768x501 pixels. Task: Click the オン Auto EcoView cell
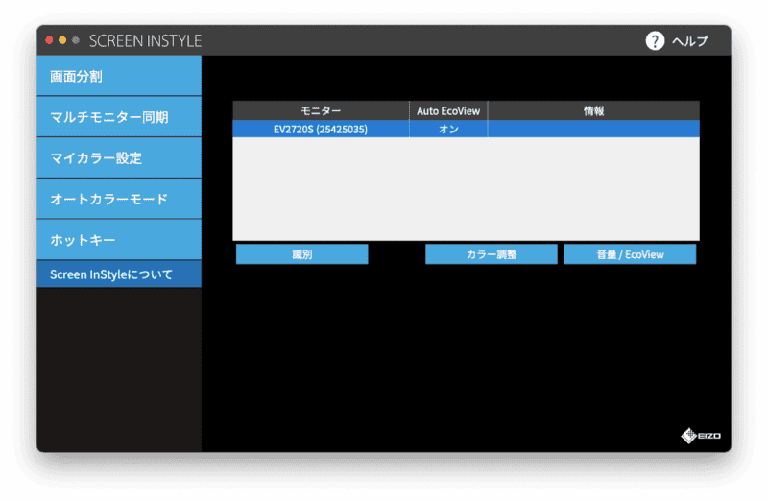tap(448, 129)
